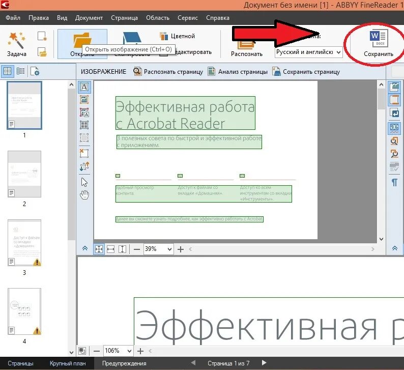This screenshot has height=370, width=404.
Task: Fit image to width
Action: (110, 249)
